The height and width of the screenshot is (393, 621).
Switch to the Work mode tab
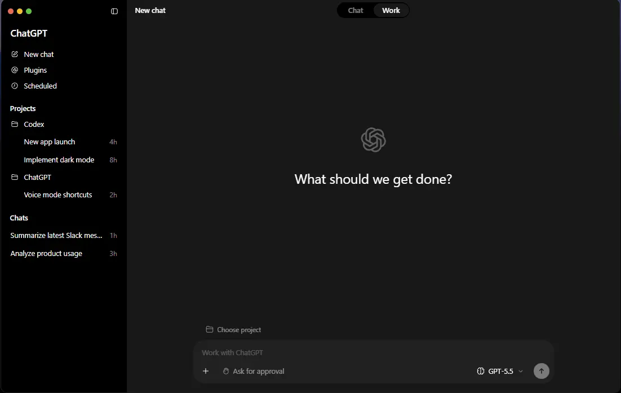pos(391,11)
